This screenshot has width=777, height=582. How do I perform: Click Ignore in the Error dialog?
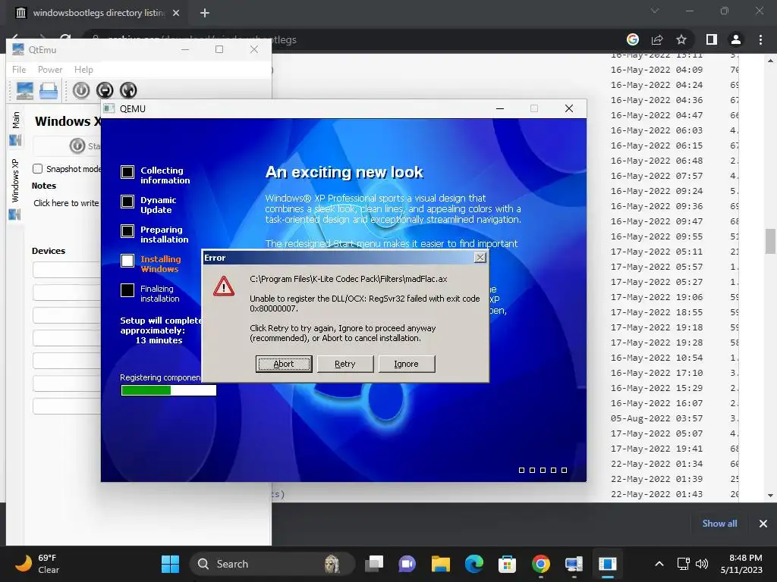(407, 364)
